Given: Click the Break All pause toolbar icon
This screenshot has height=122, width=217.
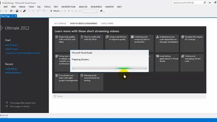Looking at the screenshot, I should (65, 11).
